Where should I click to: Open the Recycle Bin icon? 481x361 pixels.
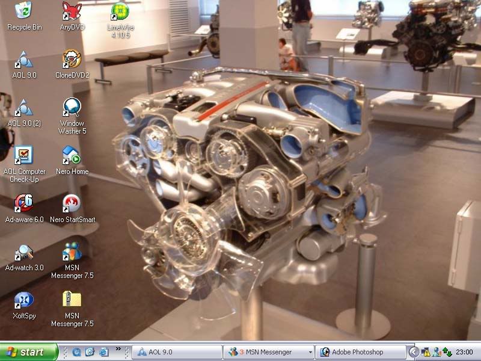(24, 16)
